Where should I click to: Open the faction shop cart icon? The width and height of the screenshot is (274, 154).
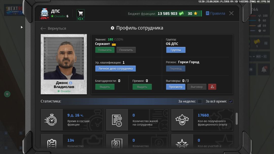81,13
